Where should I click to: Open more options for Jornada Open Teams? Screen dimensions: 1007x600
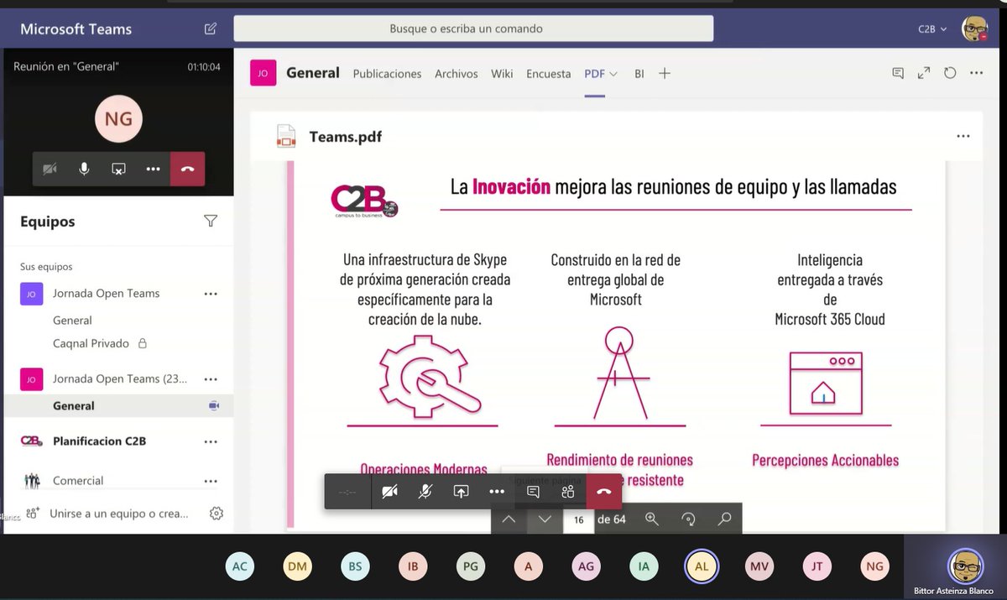[211, 294]
